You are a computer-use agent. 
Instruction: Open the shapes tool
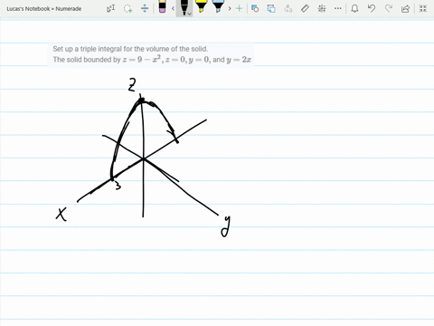(255, 8)
